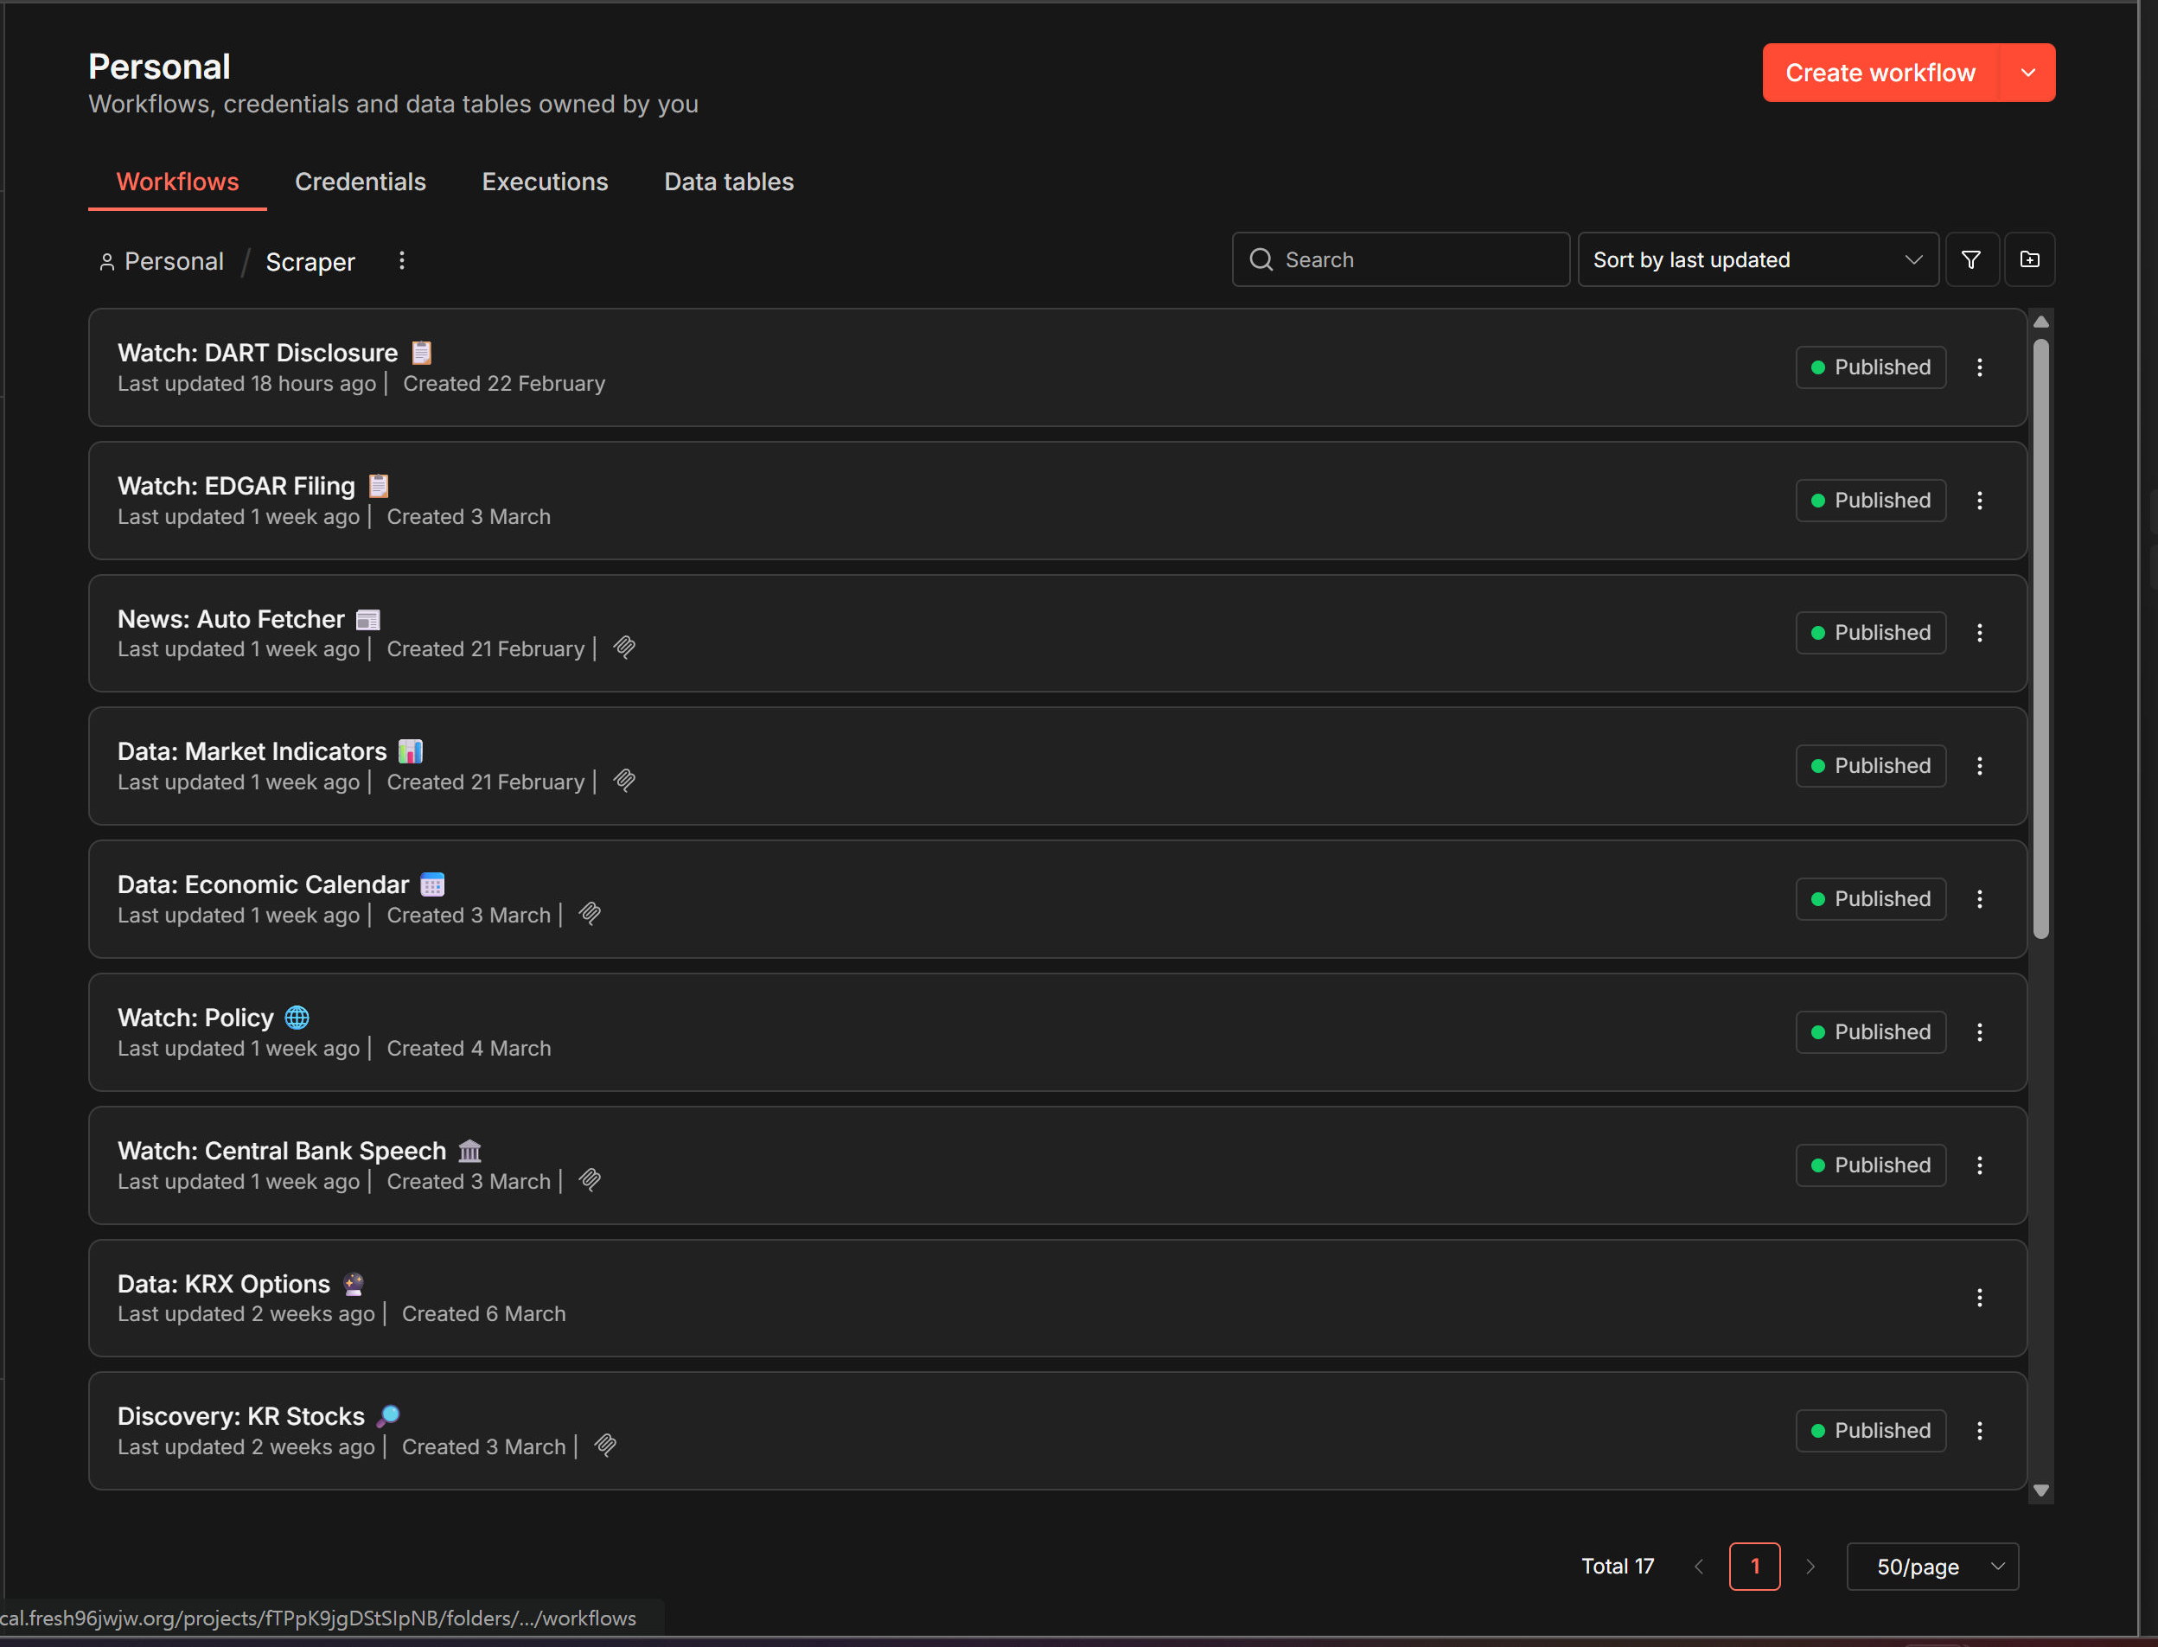
Task: Open actions menu for Watch: Policy
Action: [x=1980, y=1032]
